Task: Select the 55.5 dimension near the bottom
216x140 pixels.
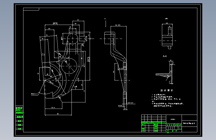Action: [53, 108]
